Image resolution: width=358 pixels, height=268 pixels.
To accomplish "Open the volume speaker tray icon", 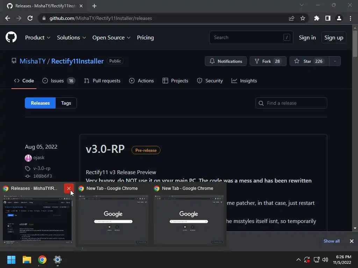I will click(325, 260).
